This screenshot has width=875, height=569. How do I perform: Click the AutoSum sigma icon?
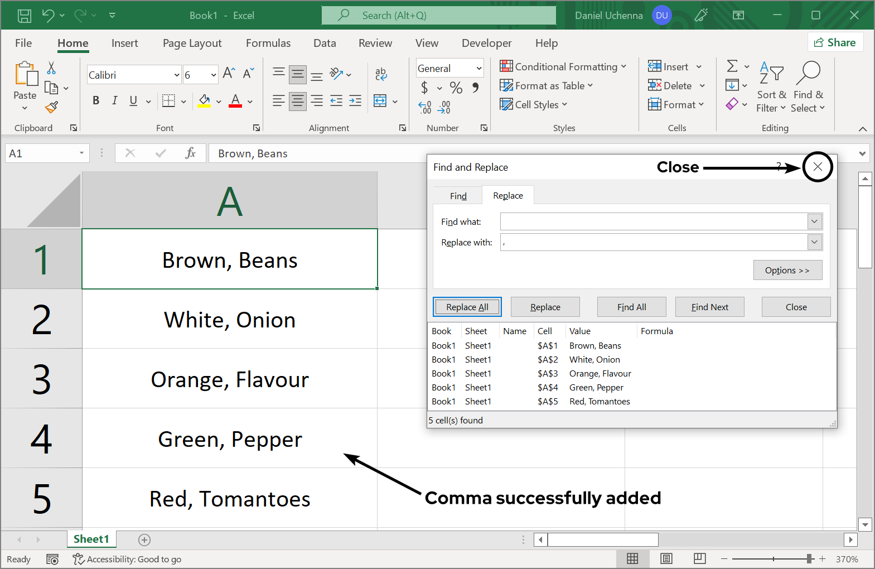tap(732, 66)
